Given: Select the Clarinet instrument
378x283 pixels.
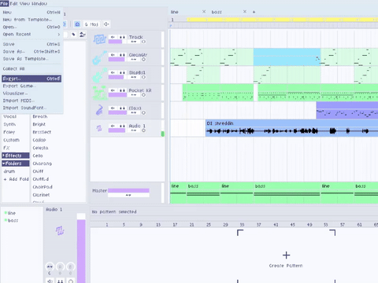Looking at the screenshot, I should pos(41,195).
